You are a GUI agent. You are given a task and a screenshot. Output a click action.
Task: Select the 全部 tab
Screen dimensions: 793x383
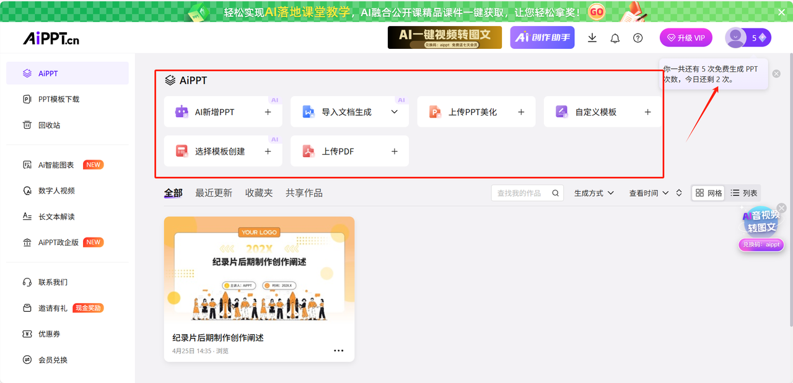(173, 193)
